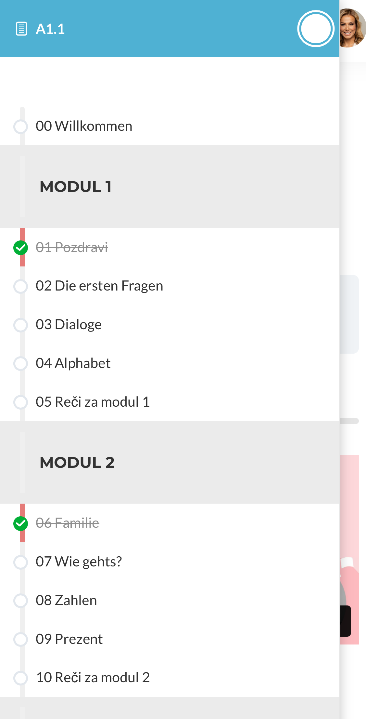
Task: Click status circle beside 07 Wie gehts?
Action: tap(20, 562)
